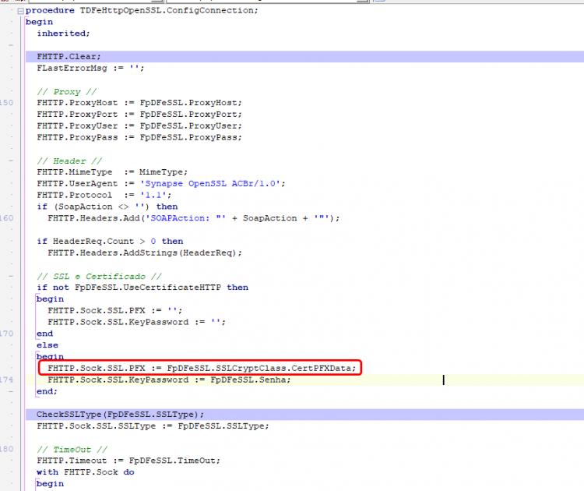Click the // Proxy // comment

(67, 92)
